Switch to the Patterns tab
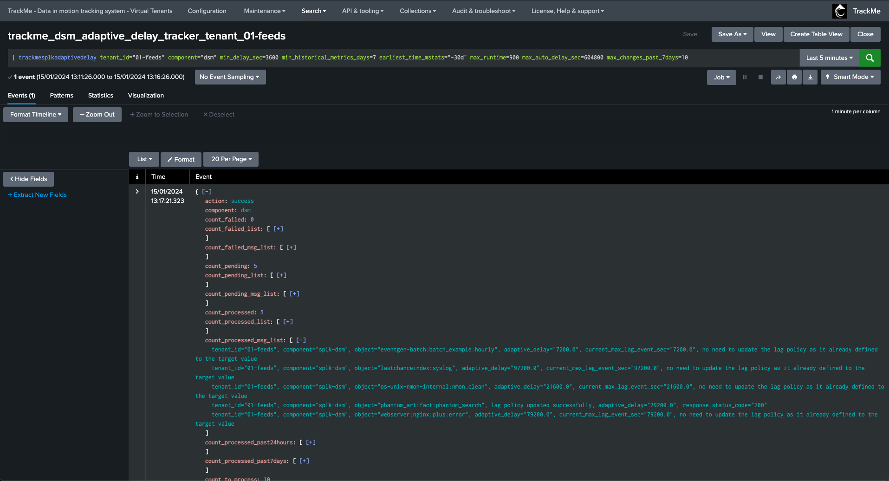 tap(62, 96)
